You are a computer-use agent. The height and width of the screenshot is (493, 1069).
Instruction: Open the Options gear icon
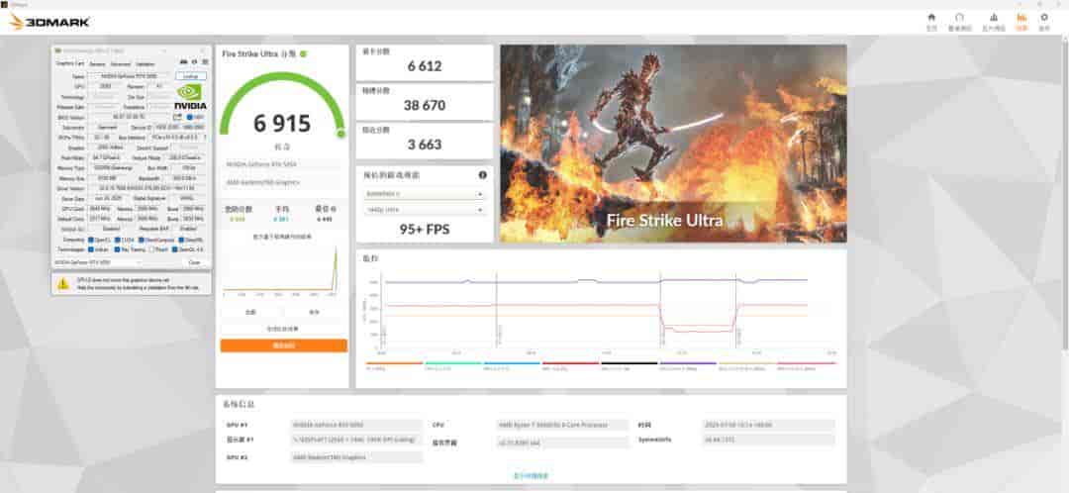1044,18
